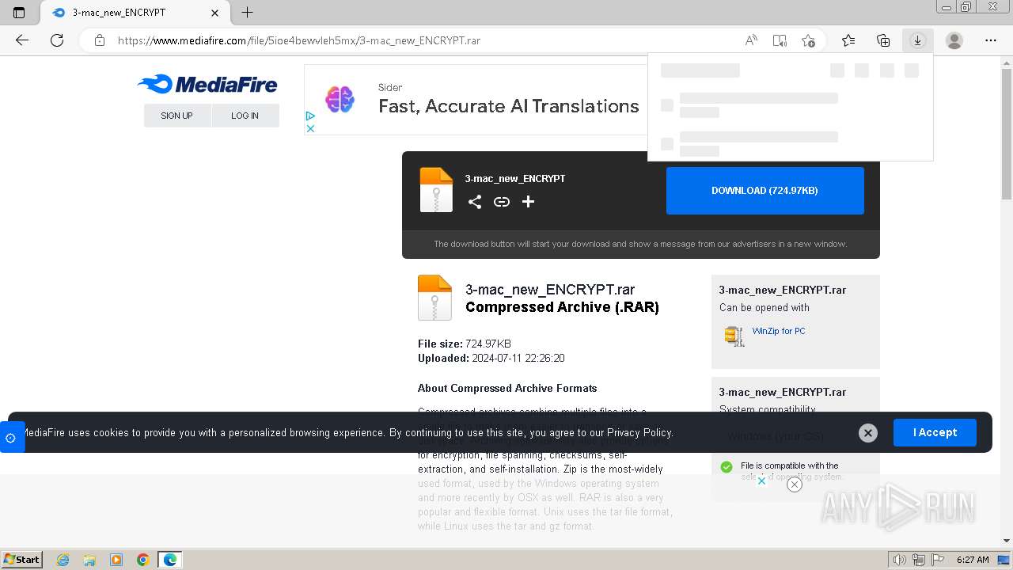
Task: Open Settings and more ellipsis menu
Action: (991, 40)
